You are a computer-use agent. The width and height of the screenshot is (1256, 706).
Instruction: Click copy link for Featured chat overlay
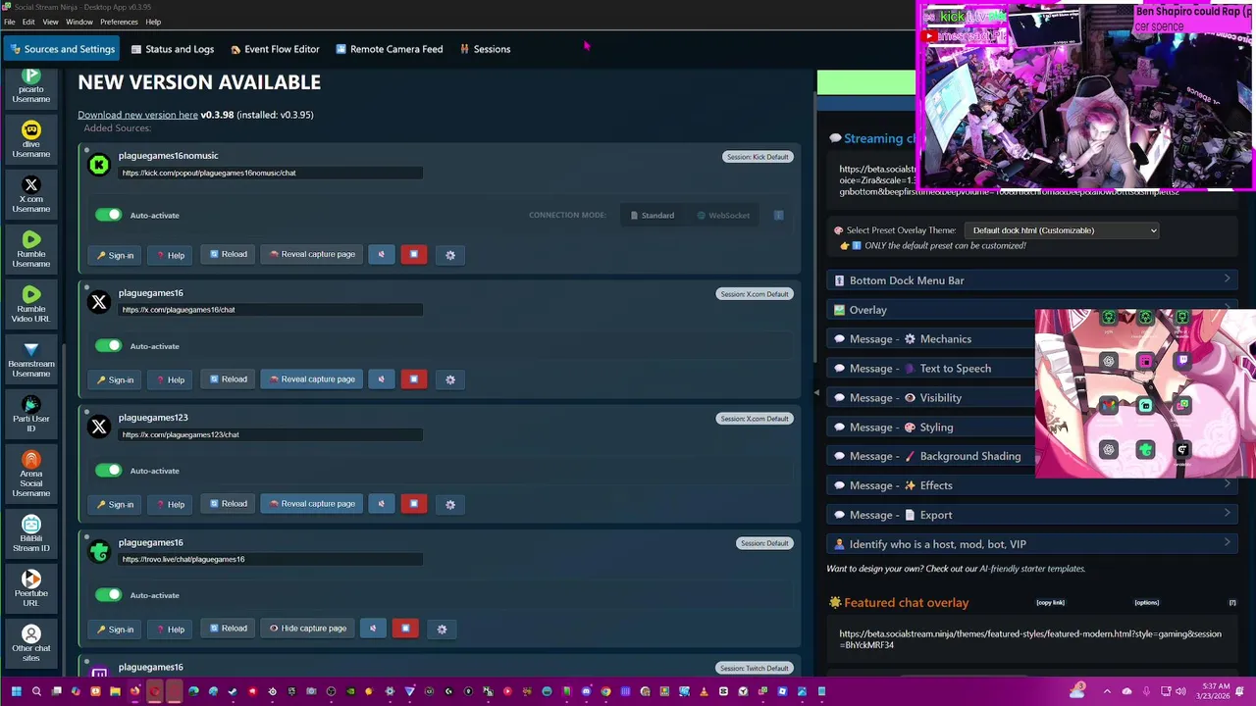(1050, 603)
